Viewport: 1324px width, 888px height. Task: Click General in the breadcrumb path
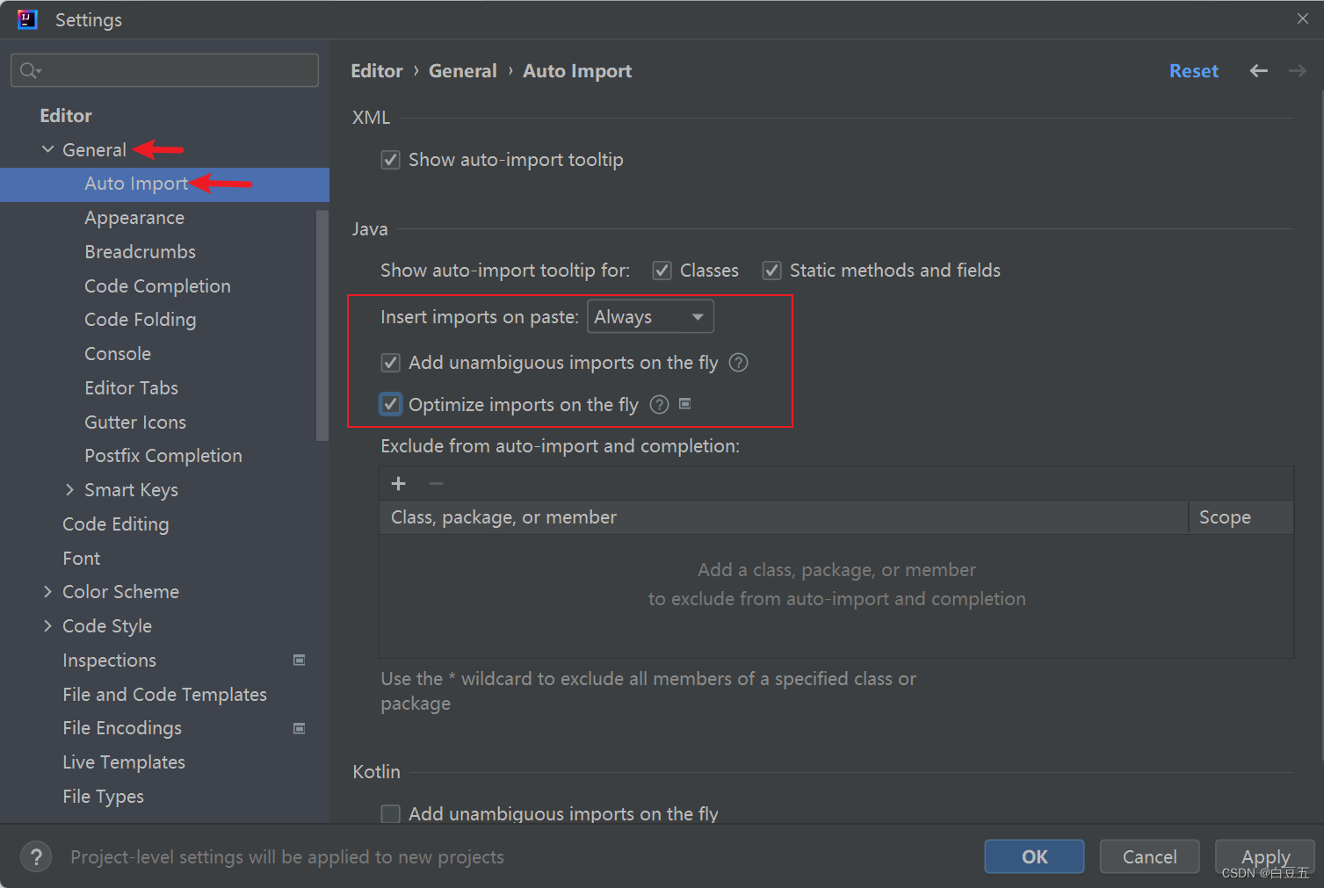pos(462,71)
